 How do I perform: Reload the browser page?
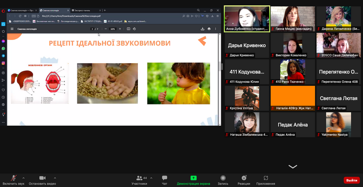(20, 16)
